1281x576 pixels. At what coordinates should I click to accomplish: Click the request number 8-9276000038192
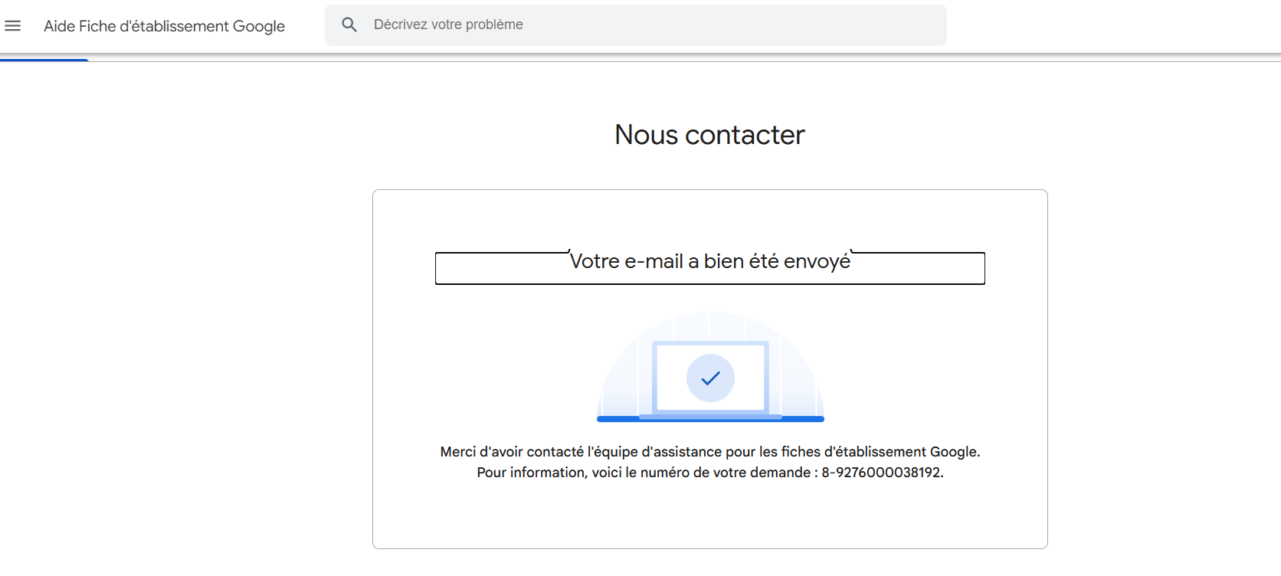[x=881, y=473]
